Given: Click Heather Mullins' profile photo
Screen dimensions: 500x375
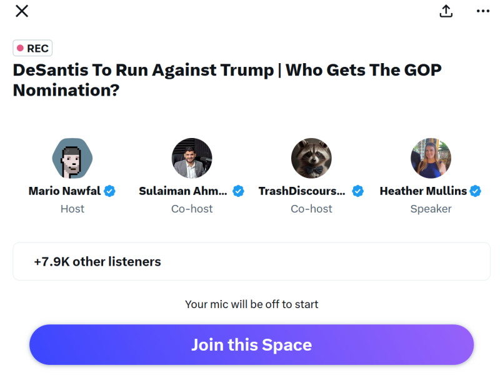Looking at the screenshot, I should tap(431, 158).
